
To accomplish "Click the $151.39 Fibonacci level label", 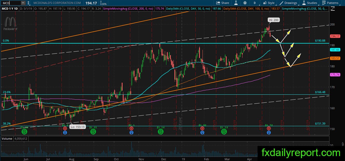I will (x=320, y=124).
